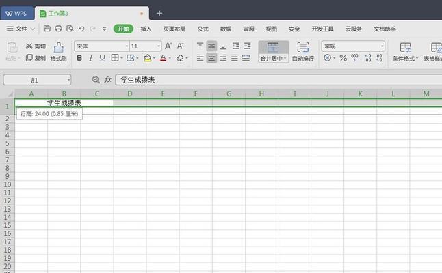Open 条件格式 conditional formatting dropdown
The image size is (442, 273).
click(x=405, y=52)
